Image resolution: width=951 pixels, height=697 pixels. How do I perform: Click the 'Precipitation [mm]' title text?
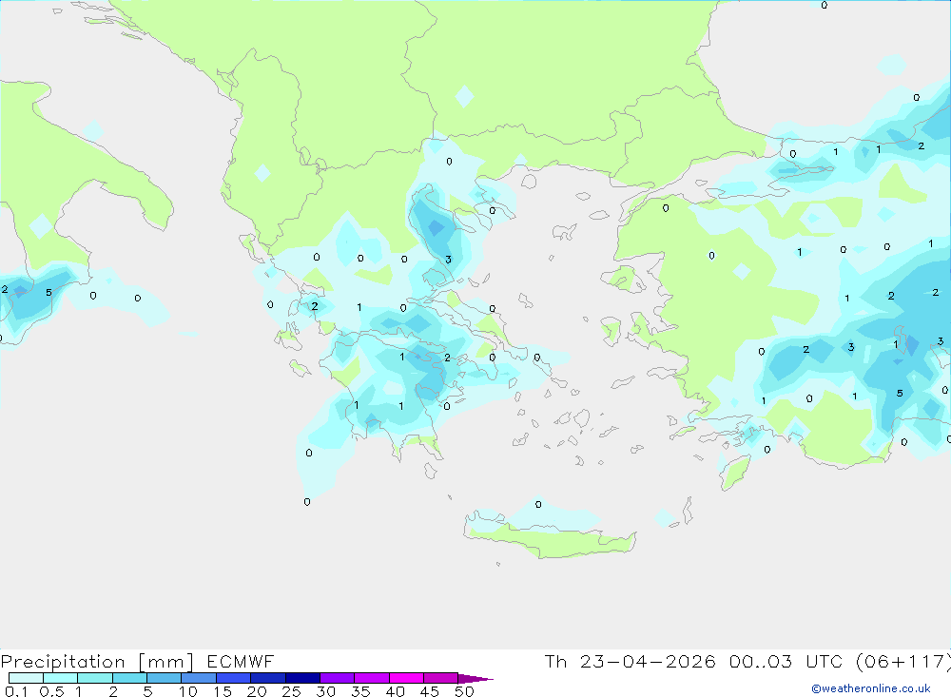pos(97,662)
